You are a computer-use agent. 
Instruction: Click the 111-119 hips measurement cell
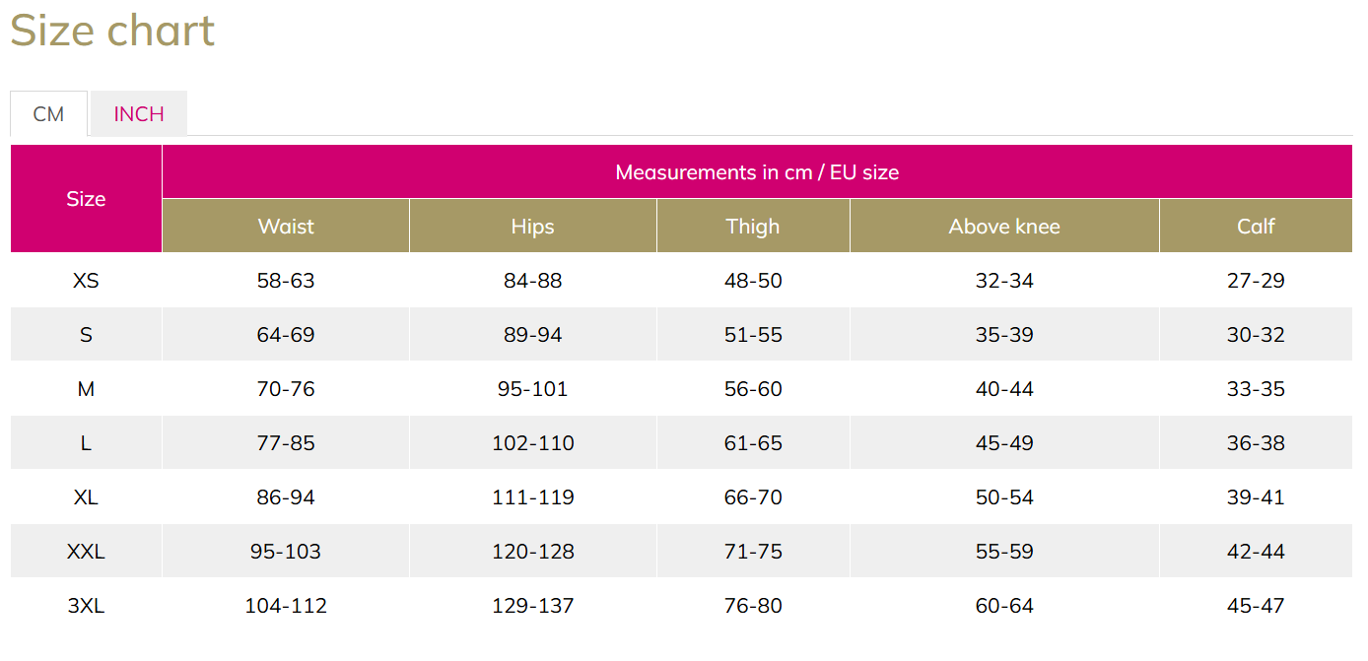tap(532, 497)
